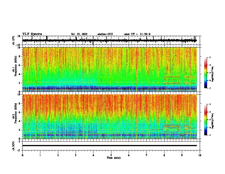
Task: Click the "VLF Spectra" plot title
Action: point(32,34)
